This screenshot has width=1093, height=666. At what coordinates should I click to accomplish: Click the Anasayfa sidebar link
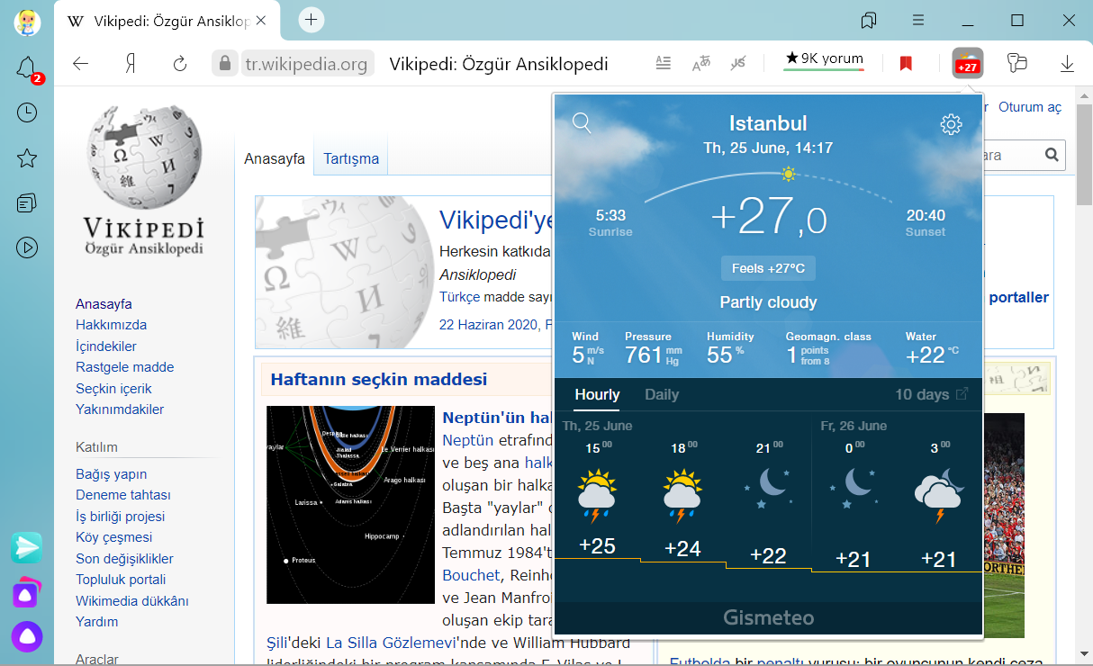[x=104, y=304]
